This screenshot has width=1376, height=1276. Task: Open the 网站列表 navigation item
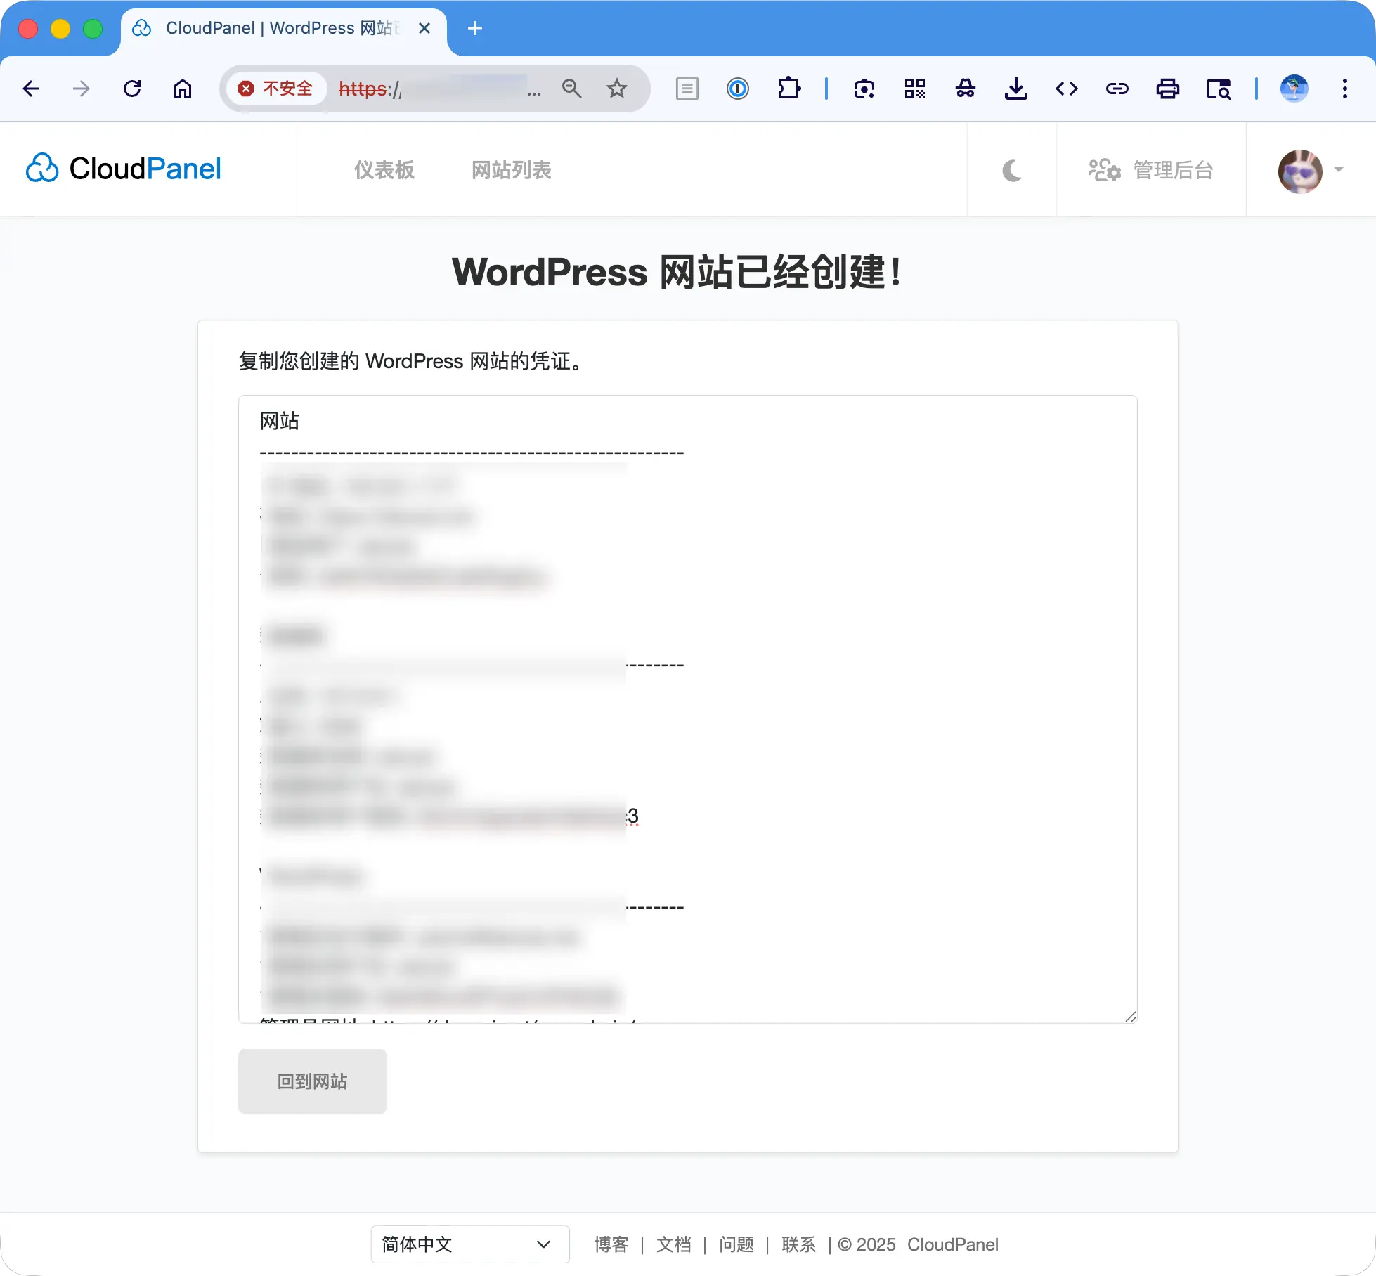click(511, 170)
